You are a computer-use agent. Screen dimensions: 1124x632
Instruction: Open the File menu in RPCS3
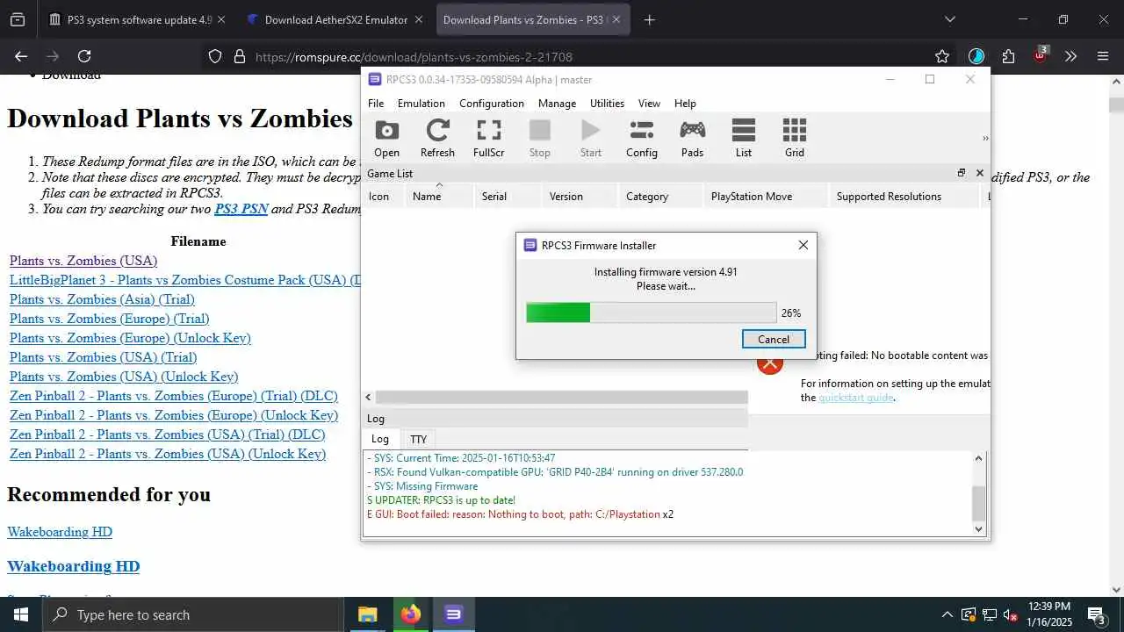pyautogui.click(x=376, y=103)
